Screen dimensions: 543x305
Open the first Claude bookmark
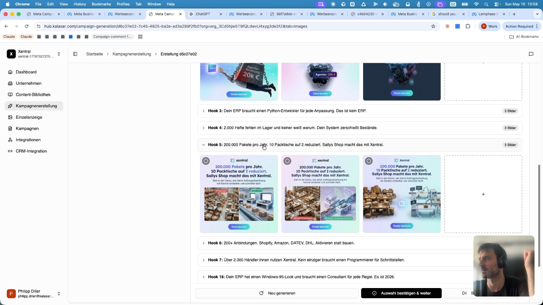click(9, 37)
